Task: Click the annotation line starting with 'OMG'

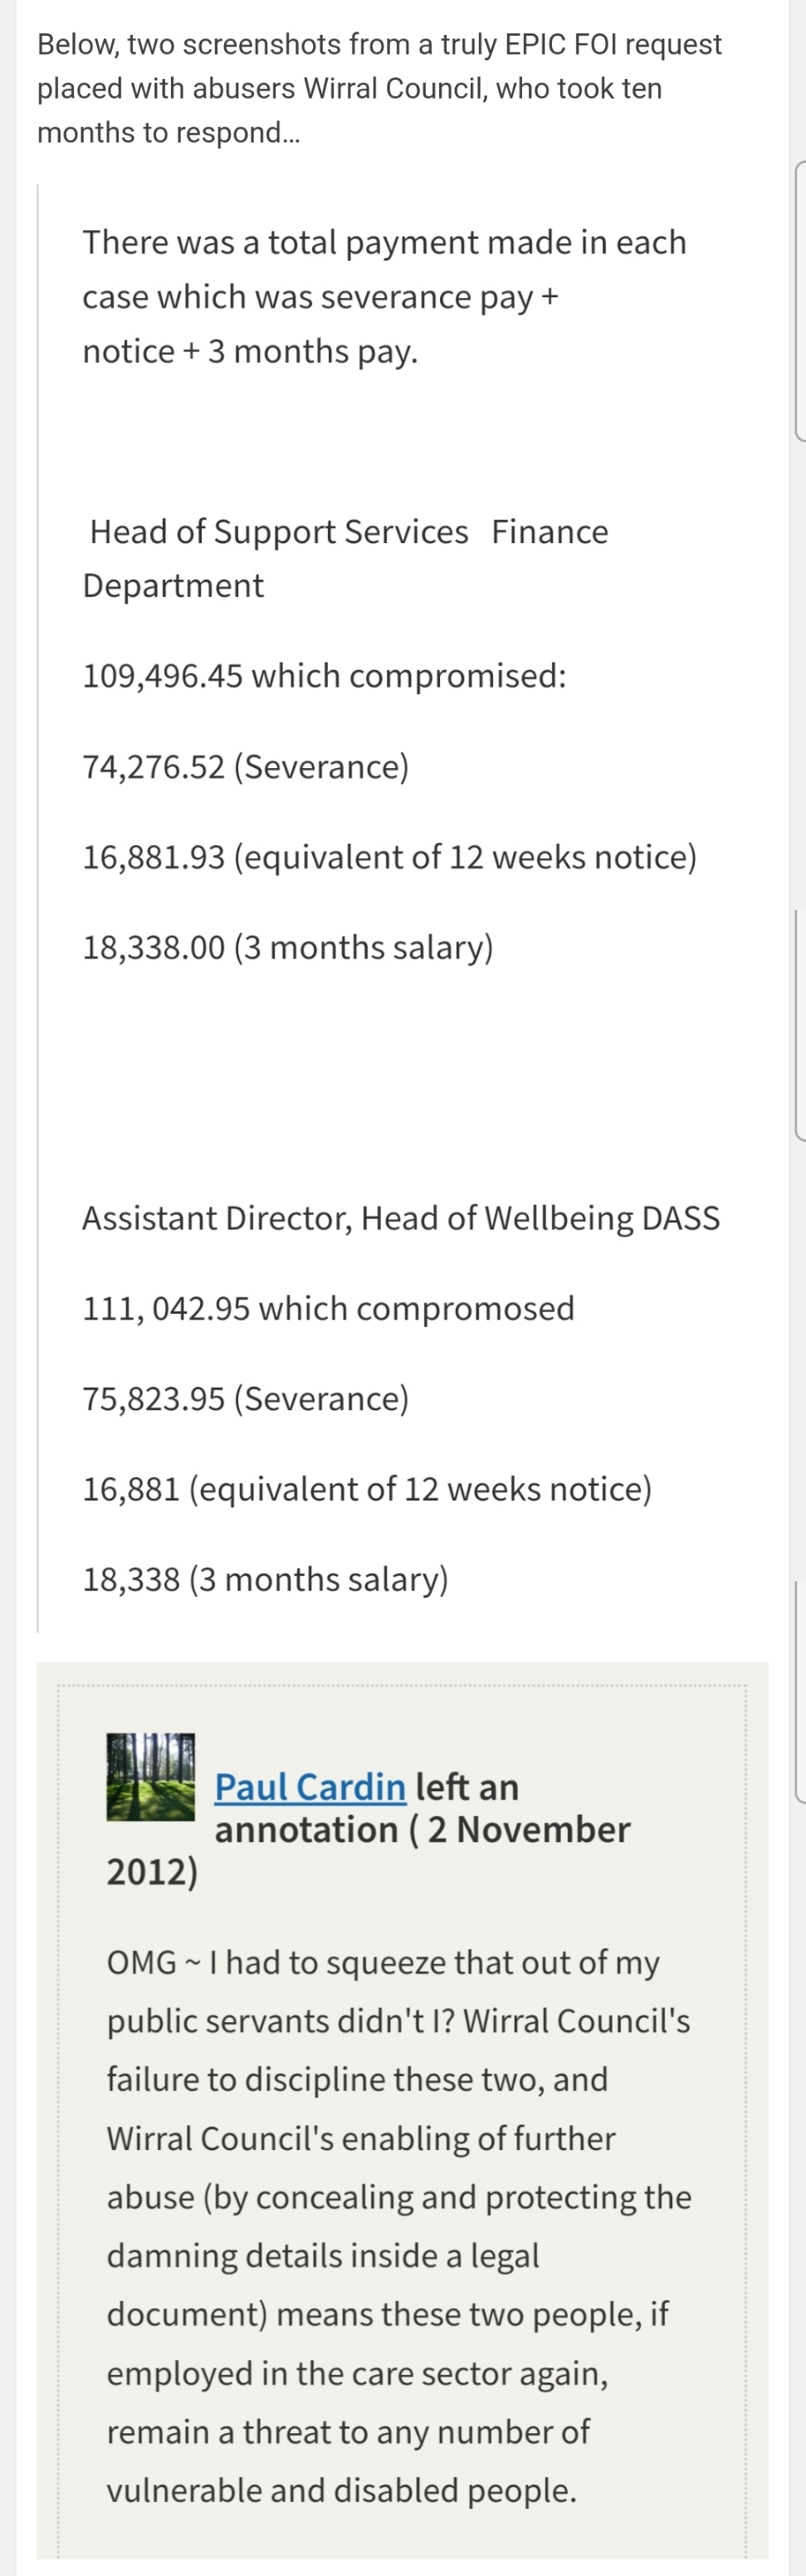Action: 383,1962
